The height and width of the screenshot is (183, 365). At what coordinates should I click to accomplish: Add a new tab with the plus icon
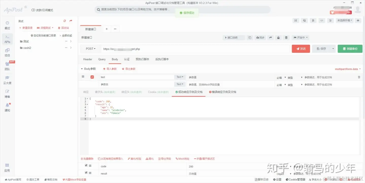(107, 29)
